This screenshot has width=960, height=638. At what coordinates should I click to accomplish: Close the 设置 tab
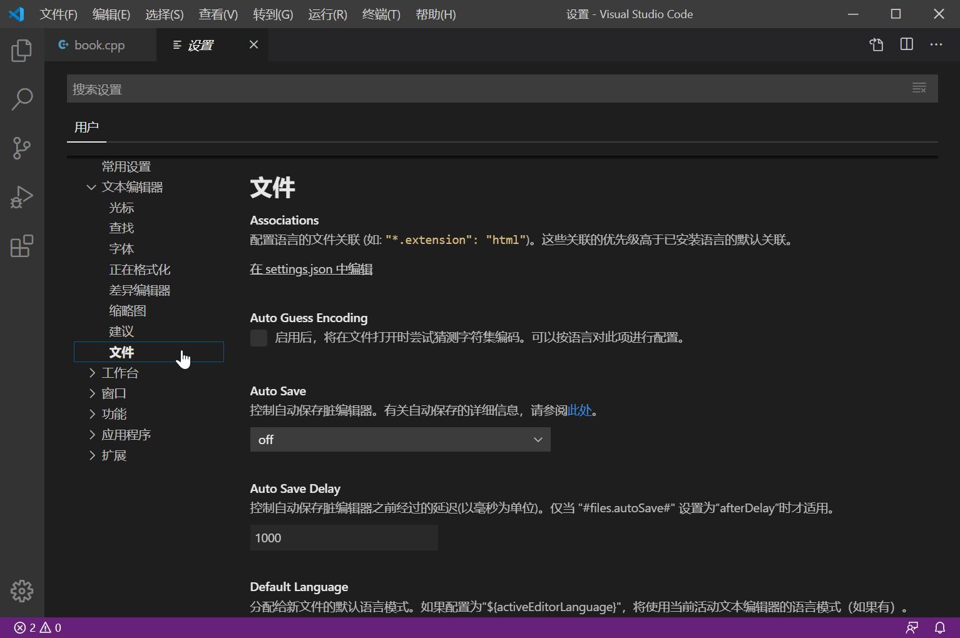click(253, 44)
